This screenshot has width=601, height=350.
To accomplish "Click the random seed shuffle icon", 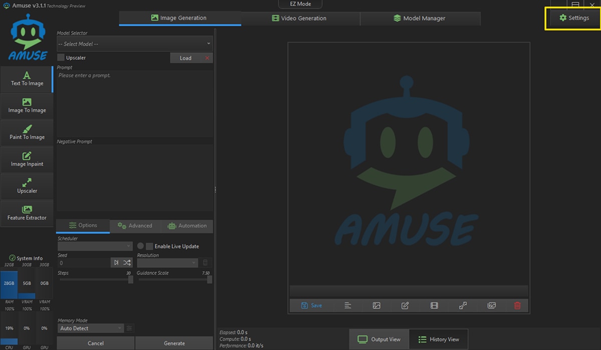I will 127,262.
